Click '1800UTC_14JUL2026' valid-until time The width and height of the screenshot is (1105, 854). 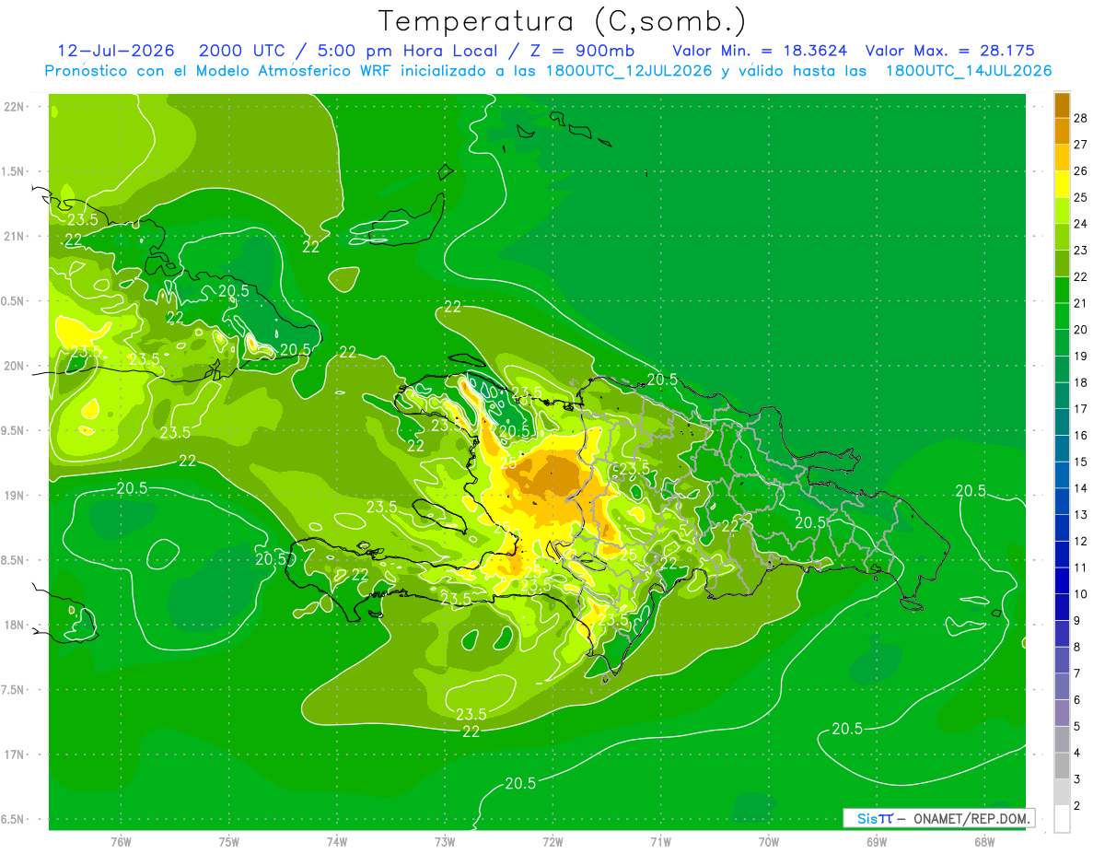pos(969,71)
